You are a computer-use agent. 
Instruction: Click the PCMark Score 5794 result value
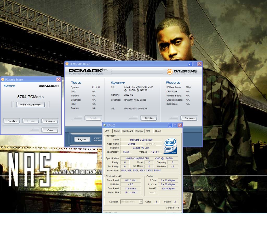coord(188,87)
